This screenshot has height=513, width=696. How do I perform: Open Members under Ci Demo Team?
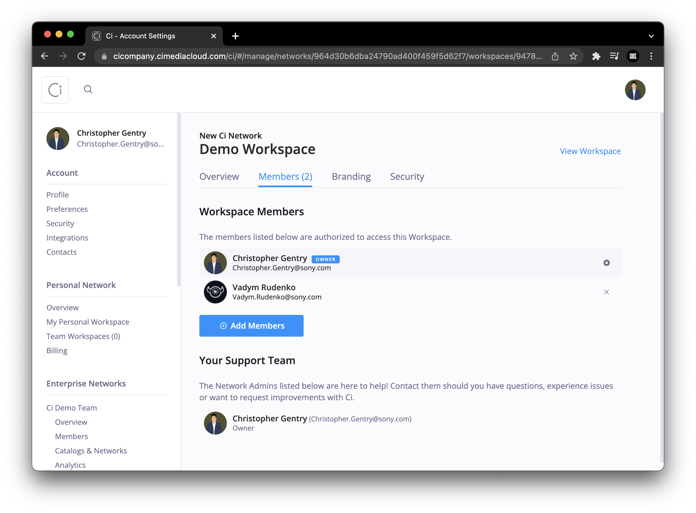tap(72, 437)
